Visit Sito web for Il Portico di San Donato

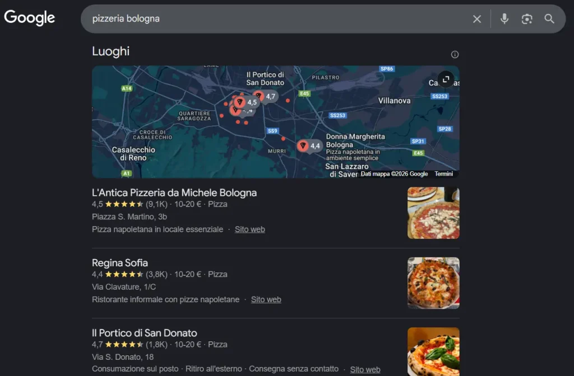pos(365,369)
